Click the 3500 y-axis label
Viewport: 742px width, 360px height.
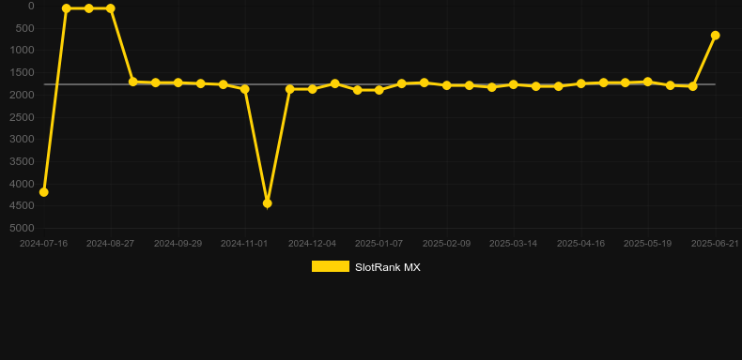tap(23, 161)
